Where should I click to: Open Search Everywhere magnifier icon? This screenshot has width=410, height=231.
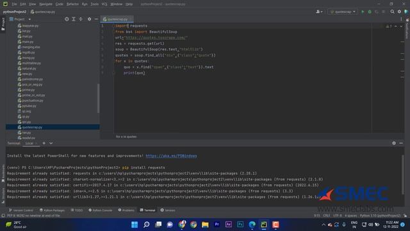click(x=392, y=12)
